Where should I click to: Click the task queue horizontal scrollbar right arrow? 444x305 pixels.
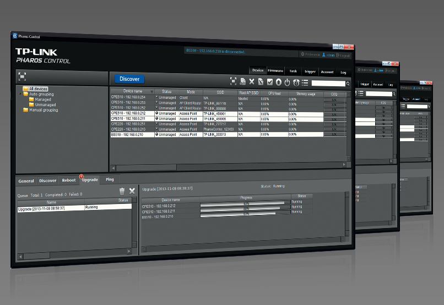pos(129,251)
